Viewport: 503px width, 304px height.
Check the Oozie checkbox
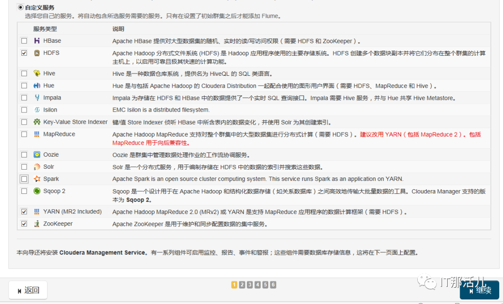[x=24, y=155]
